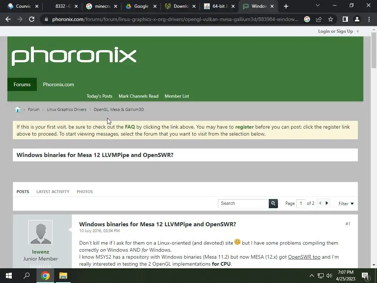Click the register link in the notice
Image resolution: width=377 pixels, height=283 pixels.
(x=244, y=127)
